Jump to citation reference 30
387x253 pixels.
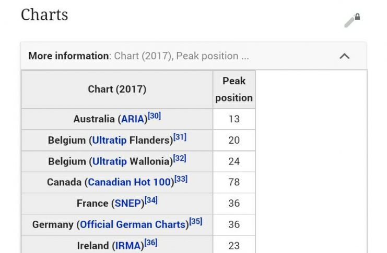click(155, 116)
